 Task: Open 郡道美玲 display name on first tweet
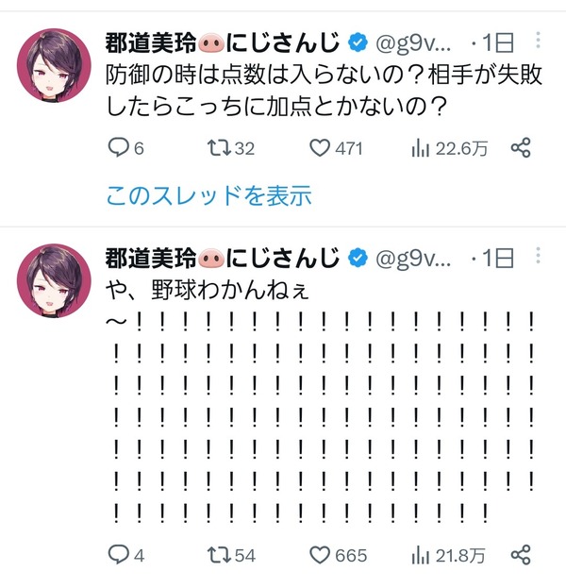(223, 42)
